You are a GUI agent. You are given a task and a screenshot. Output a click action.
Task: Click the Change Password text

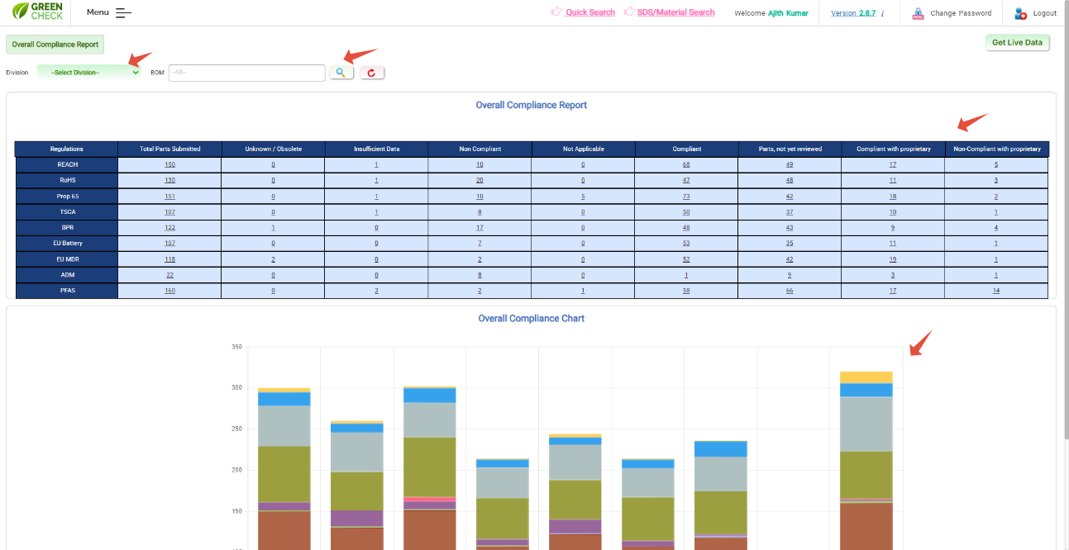961,13
